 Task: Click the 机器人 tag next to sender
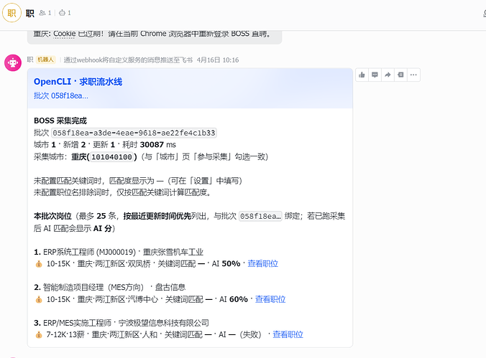45,60
